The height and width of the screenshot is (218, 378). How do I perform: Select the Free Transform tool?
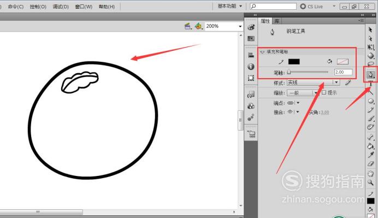click(371, 47)
